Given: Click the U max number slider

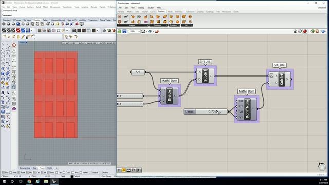Looking at the screenshot, I should click(206, 112).
